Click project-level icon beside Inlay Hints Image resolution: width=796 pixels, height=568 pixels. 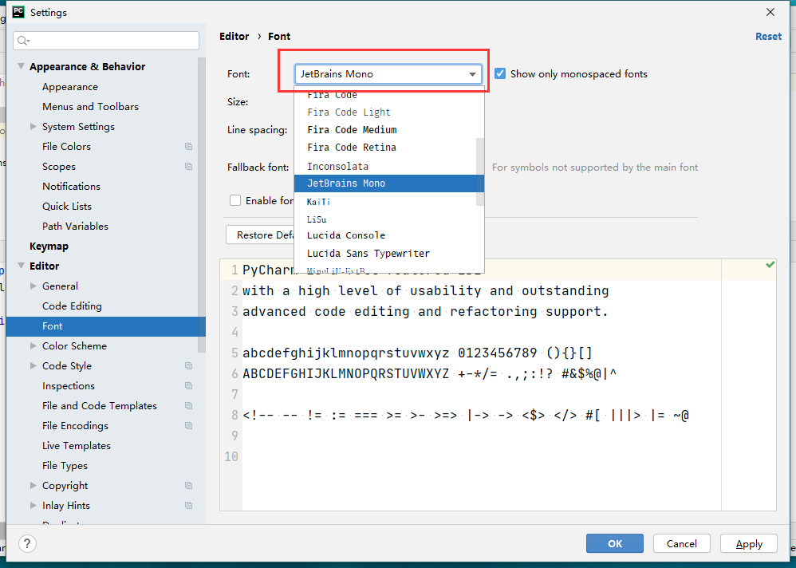pyautogui.click(x=189, y=506)
